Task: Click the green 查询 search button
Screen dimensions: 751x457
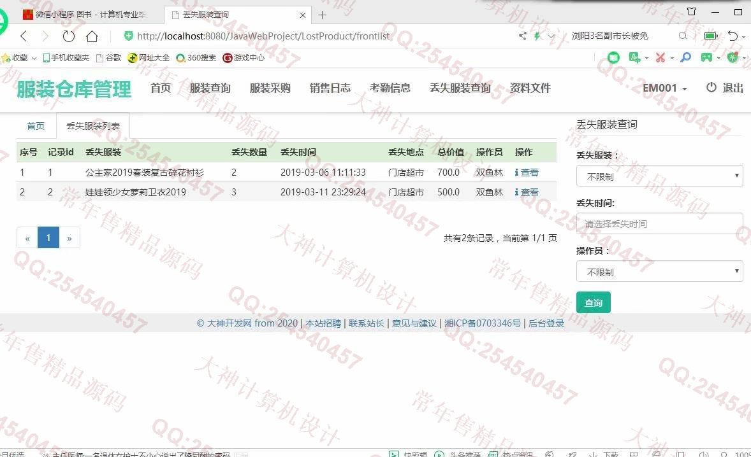Action: pos(593,303)
